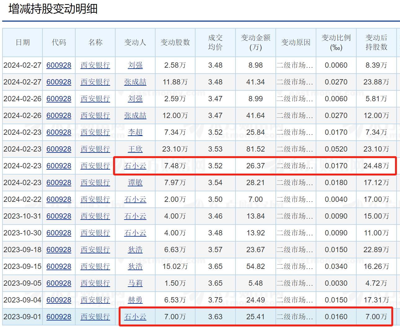Viewport: 400px width, 327px height.
Task: Open 西安银行 link in 2023-09-05 row
Action: [95, 283]
